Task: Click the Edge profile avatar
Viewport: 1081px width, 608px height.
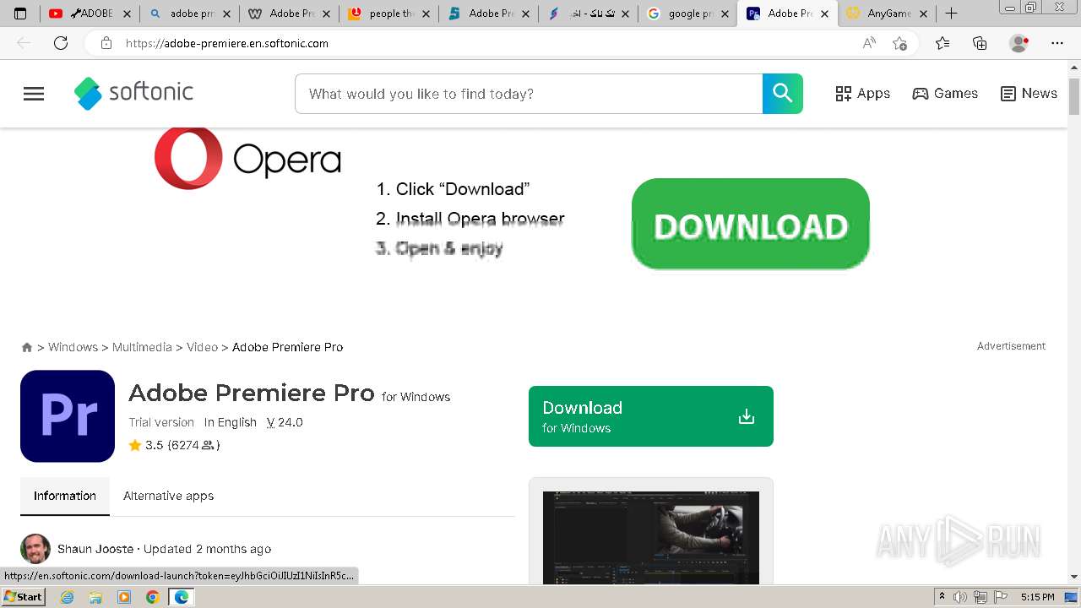Action: pyautogui.click(x=1019, y=43)
